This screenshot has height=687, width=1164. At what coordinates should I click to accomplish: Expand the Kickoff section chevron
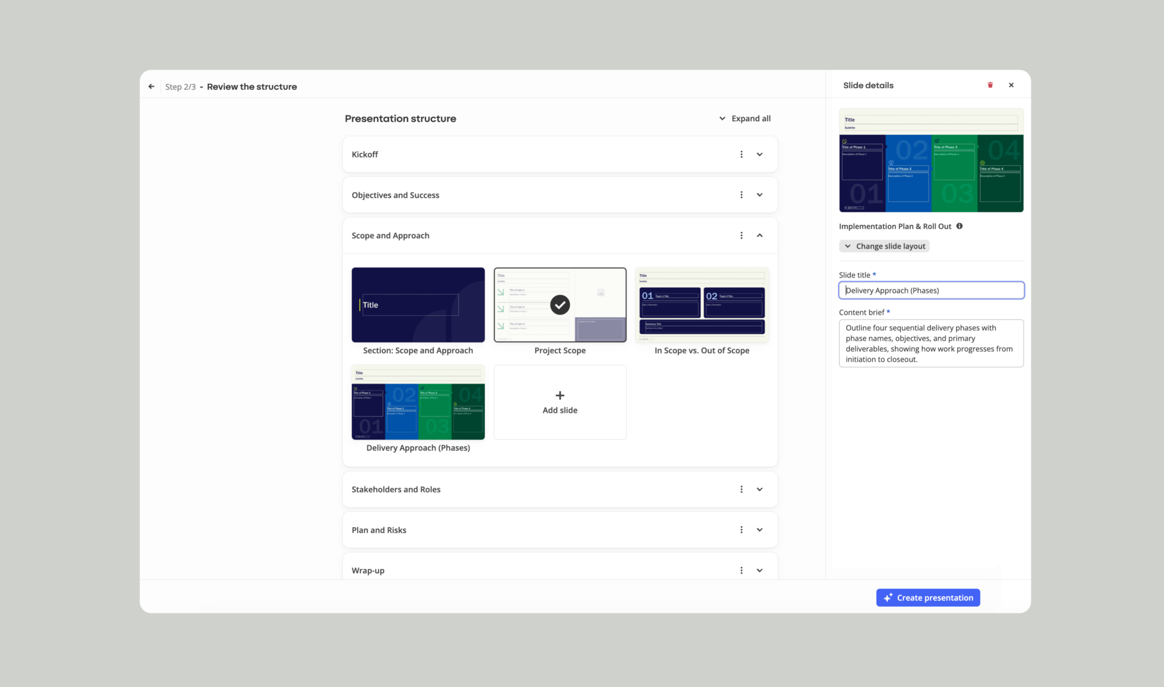759,154
